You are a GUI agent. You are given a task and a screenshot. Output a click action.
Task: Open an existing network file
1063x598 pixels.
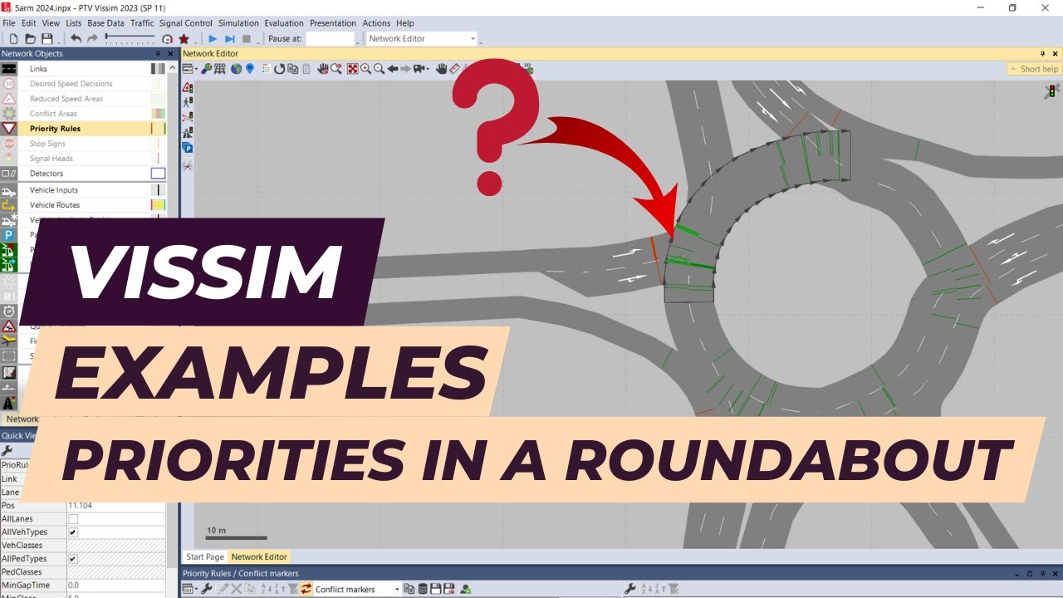pyautogui.click(x=30, y=39)
